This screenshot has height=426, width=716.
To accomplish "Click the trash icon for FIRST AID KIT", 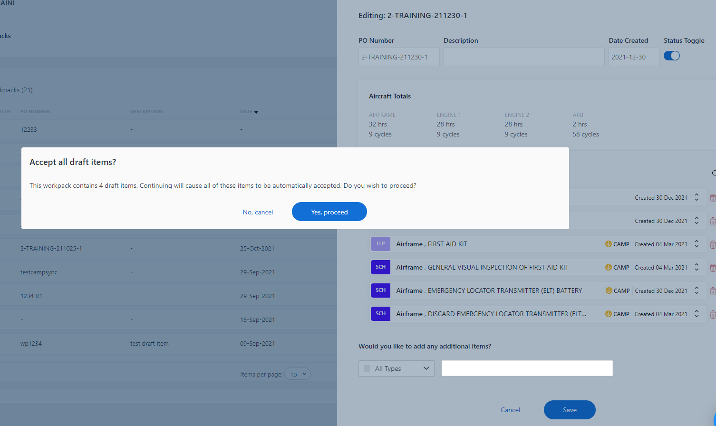I will pos(712,244).
